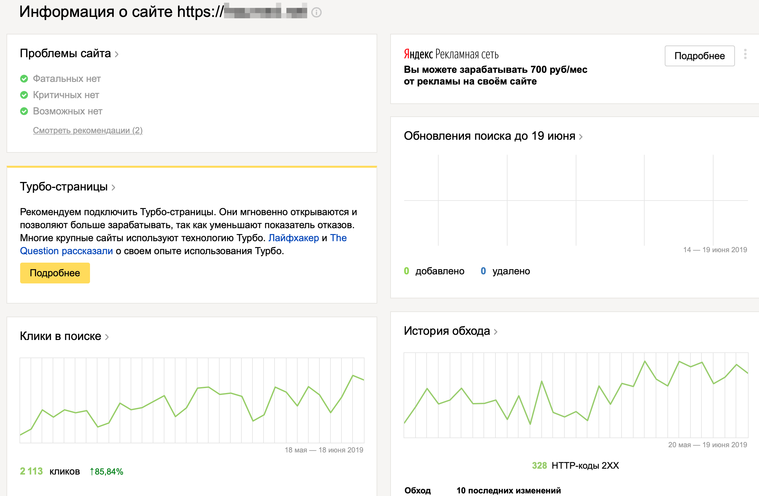Click the Яндекс Рекламная сеть logo
Viewport: 759px width, 496px height.
coord(451,54)
